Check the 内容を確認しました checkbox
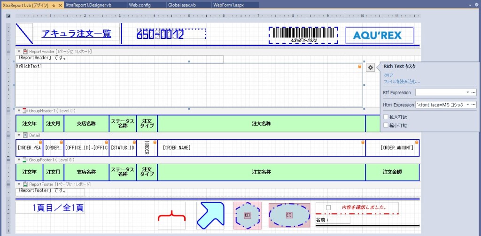 click(x=328, y=207)
